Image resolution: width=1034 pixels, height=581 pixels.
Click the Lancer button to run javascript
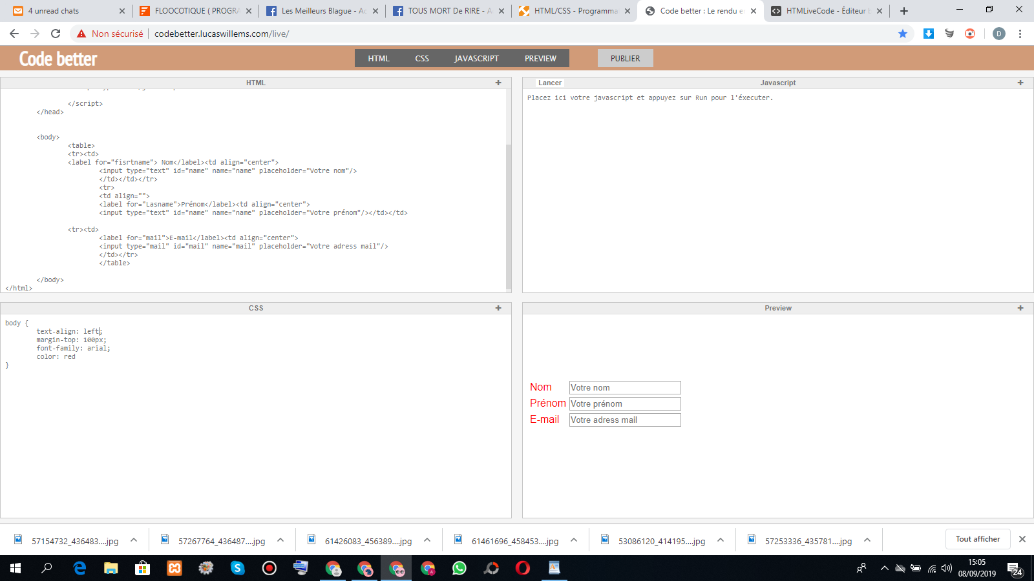tap(550, 83)
